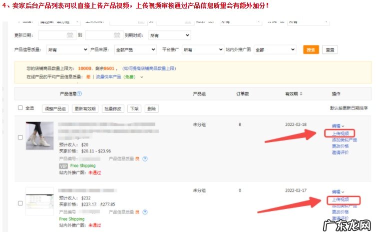The height and width of the screenshot is (240, 390).
Task: Click help icon beside 产品信息 header
Action: coord(79,93)
